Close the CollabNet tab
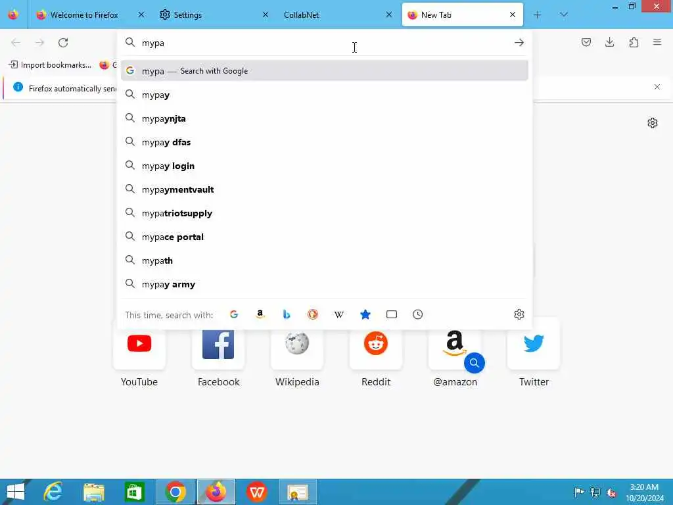This screenshot has width=673, height=505. [x=389, y=14]
